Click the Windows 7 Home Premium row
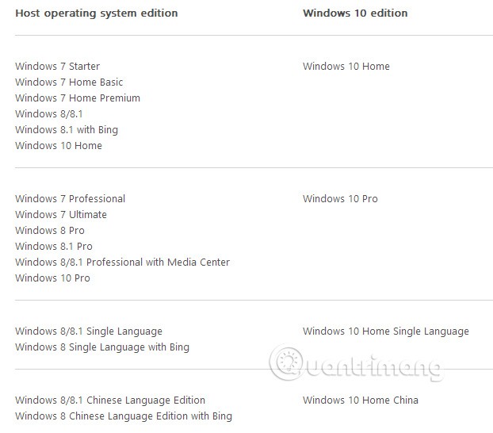Screen dimensions: 493x433 point(78,98)
